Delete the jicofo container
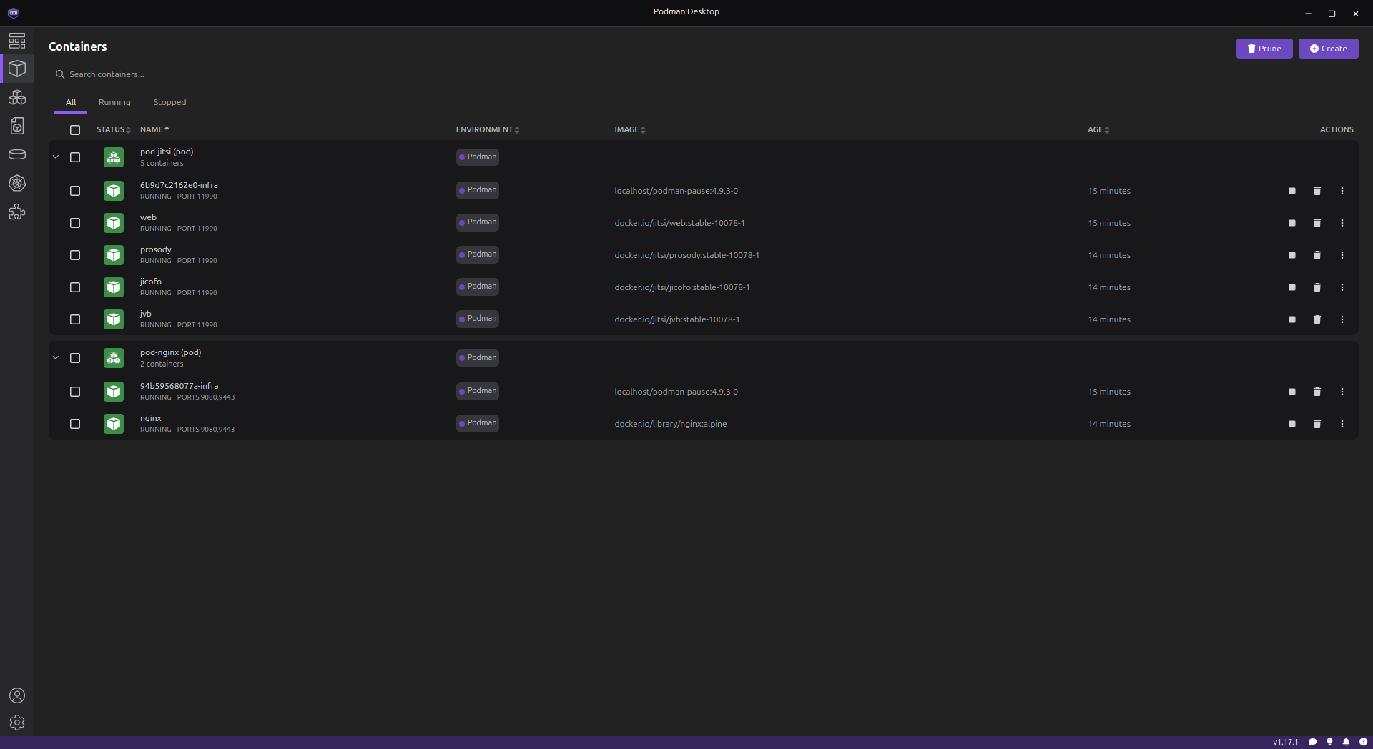Viewport: 1373px width, 749px height. (x=1317, y=287)
